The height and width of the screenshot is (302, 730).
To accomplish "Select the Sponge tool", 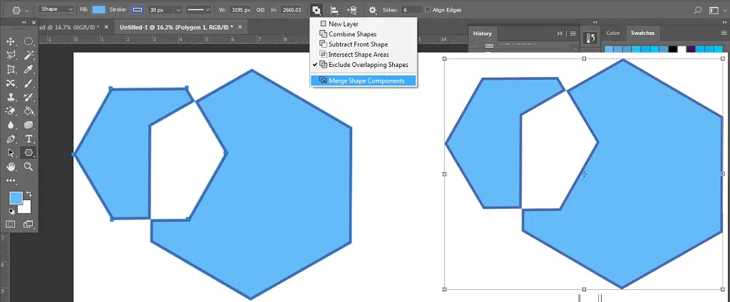I will [29, 125].
